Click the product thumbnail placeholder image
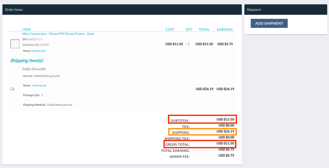This screenshot has height=168, width=329. pyautogui.click(x=15, y=44)
